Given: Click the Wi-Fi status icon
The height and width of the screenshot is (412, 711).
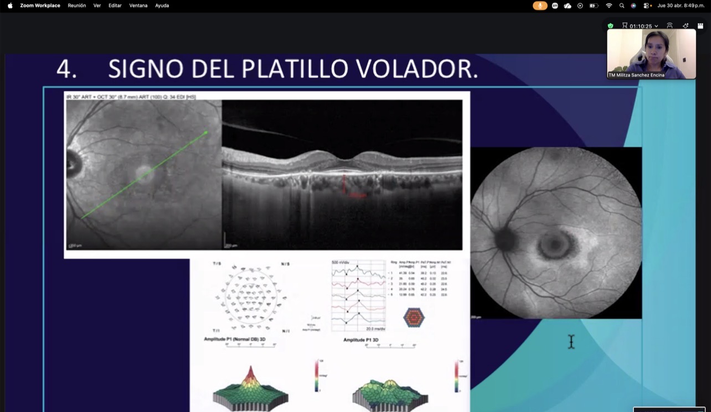Looking at the screenshot, I should (609, 6).
